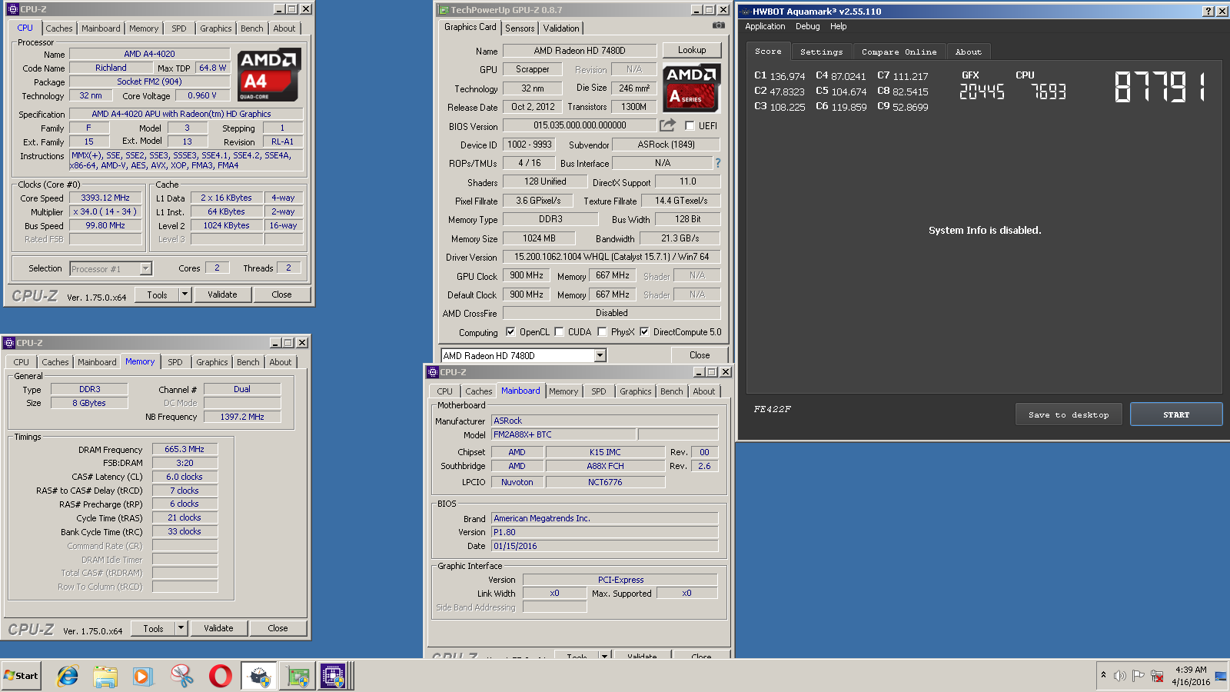Click the taskbar clock showing 4:39 AM
Screen dimensions: 1230x692
[1191, 676]
